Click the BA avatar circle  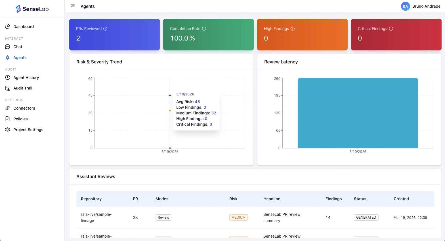click(x=406, y=6)
